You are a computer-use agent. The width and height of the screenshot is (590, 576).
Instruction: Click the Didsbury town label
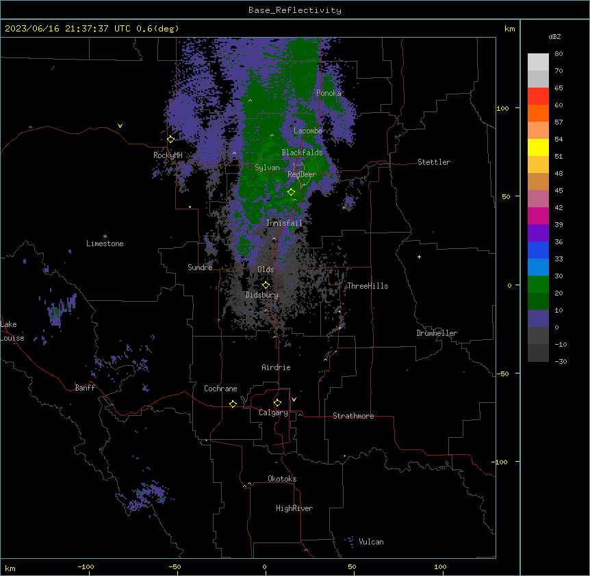(262, 295)
